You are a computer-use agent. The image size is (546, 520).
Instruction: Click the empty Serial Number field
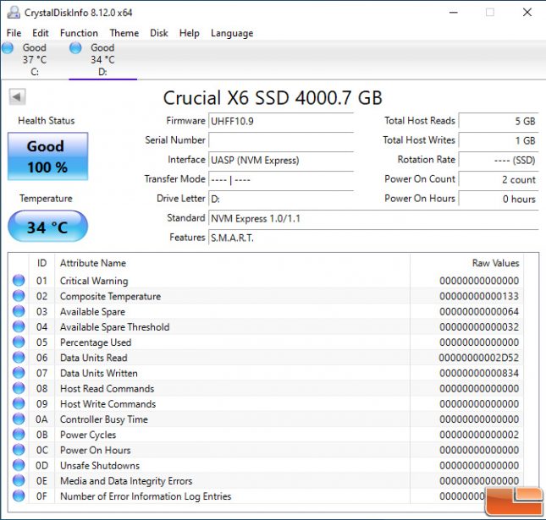click(281, 140)
